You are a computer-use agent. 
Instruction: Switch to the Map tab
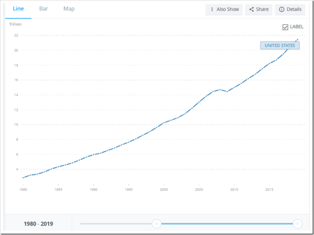(69, 9)
